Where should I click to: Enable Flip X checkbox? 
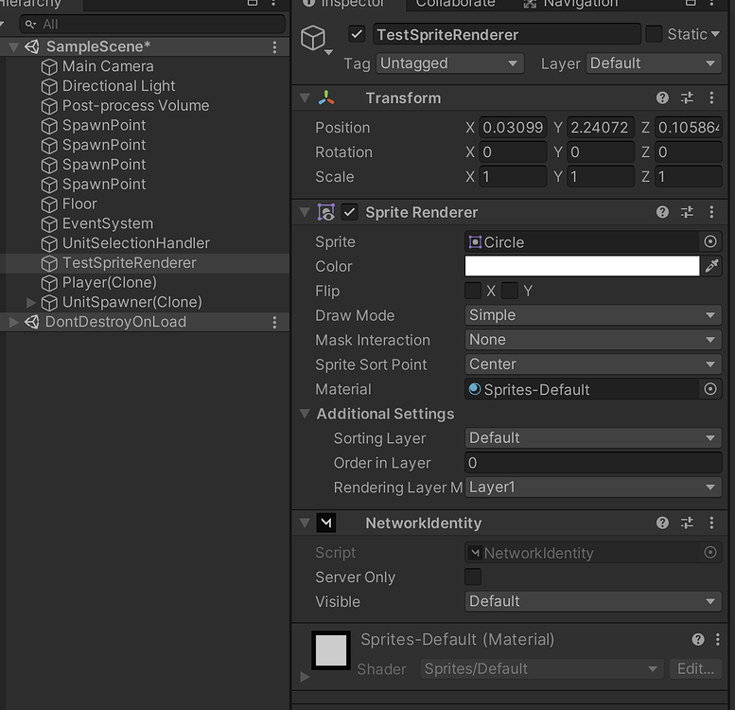coord(474,291)
